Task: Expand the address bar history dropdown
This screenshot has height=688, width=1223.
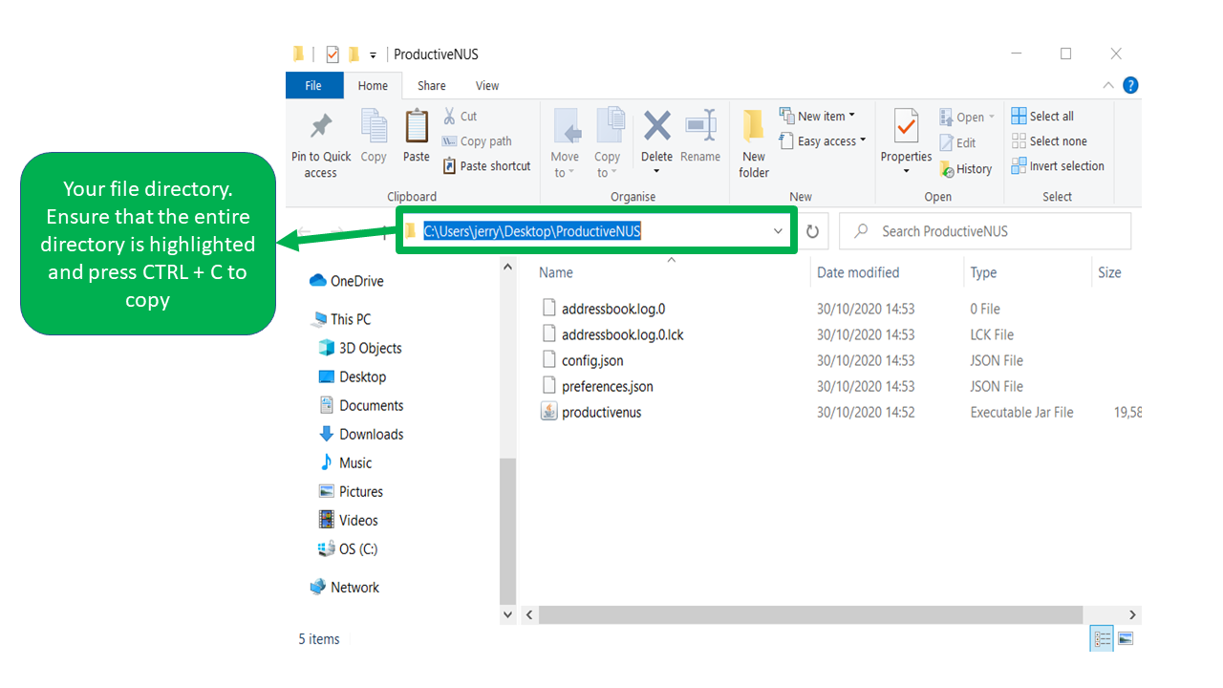Action: click(779, 231)
